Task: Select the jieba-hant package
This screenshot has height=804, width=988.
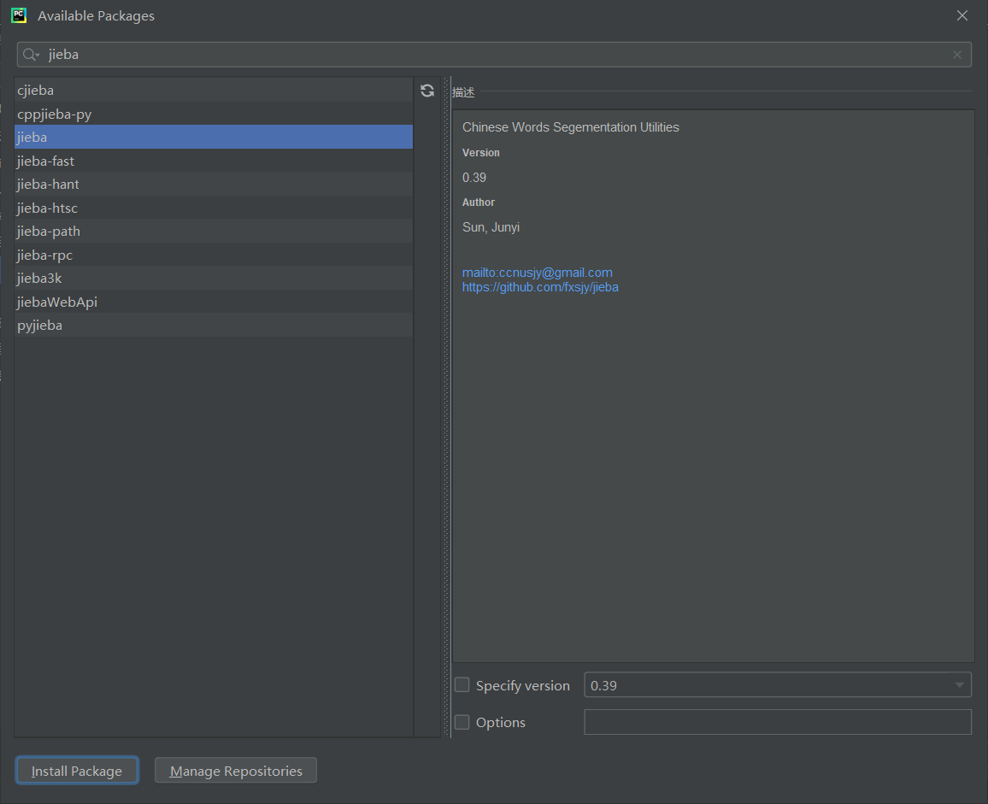Action: [x=214, y=184]
